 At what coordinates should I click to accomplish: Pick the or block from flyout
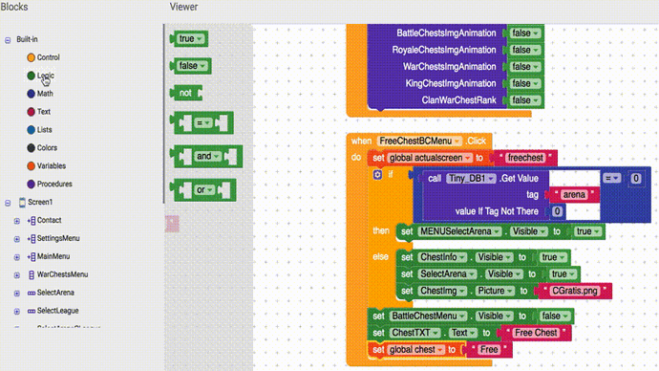pyautogui.click(x=203, y=190)
